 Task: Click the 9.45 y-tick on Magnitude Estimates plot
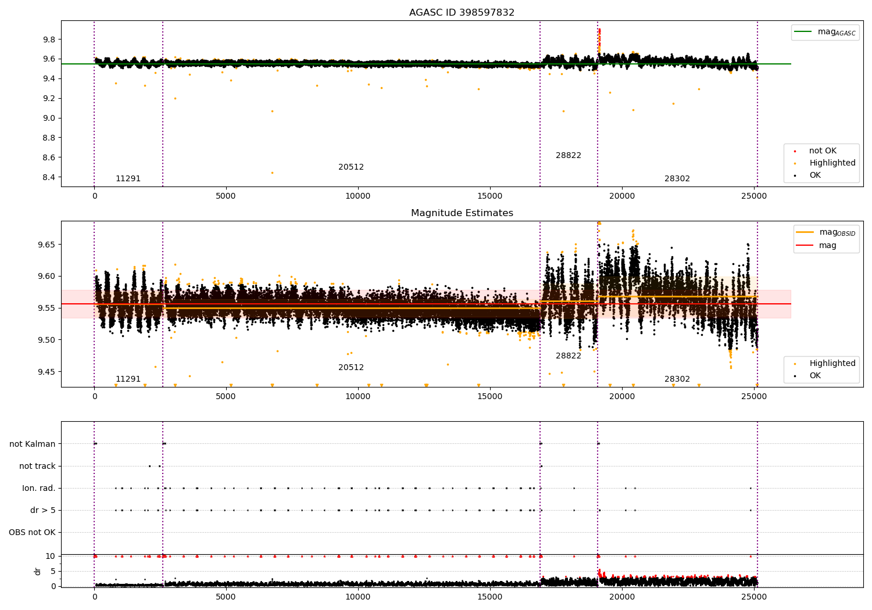point(47,372)
